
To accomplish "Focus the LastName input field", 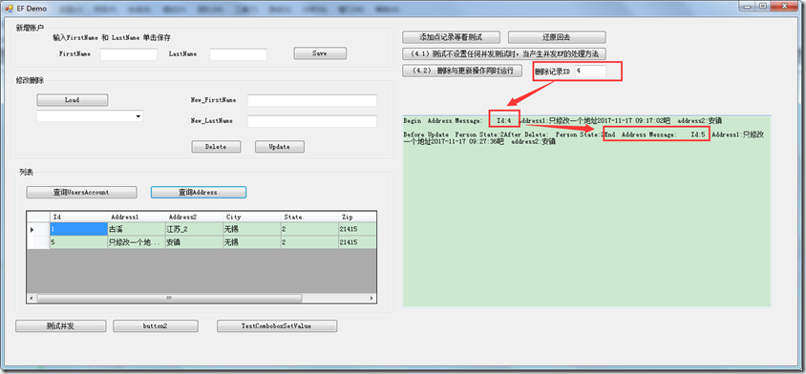I will 239,54.
